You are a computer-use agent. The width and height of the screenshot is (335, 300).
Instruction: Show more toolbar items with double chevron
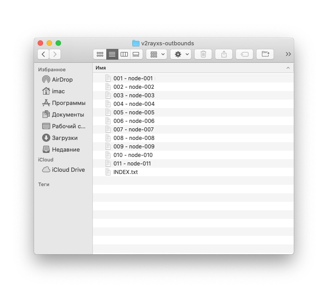tap(288, 54)
